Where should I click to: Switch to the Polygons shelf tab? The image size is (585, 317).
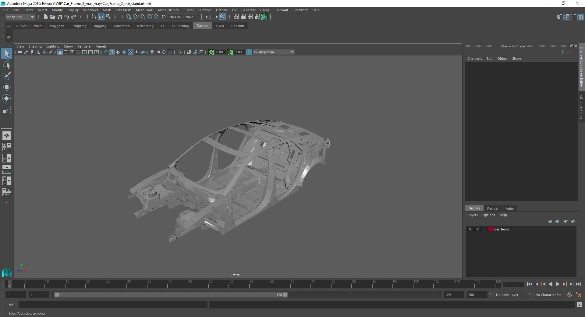[x=57, y=26]
